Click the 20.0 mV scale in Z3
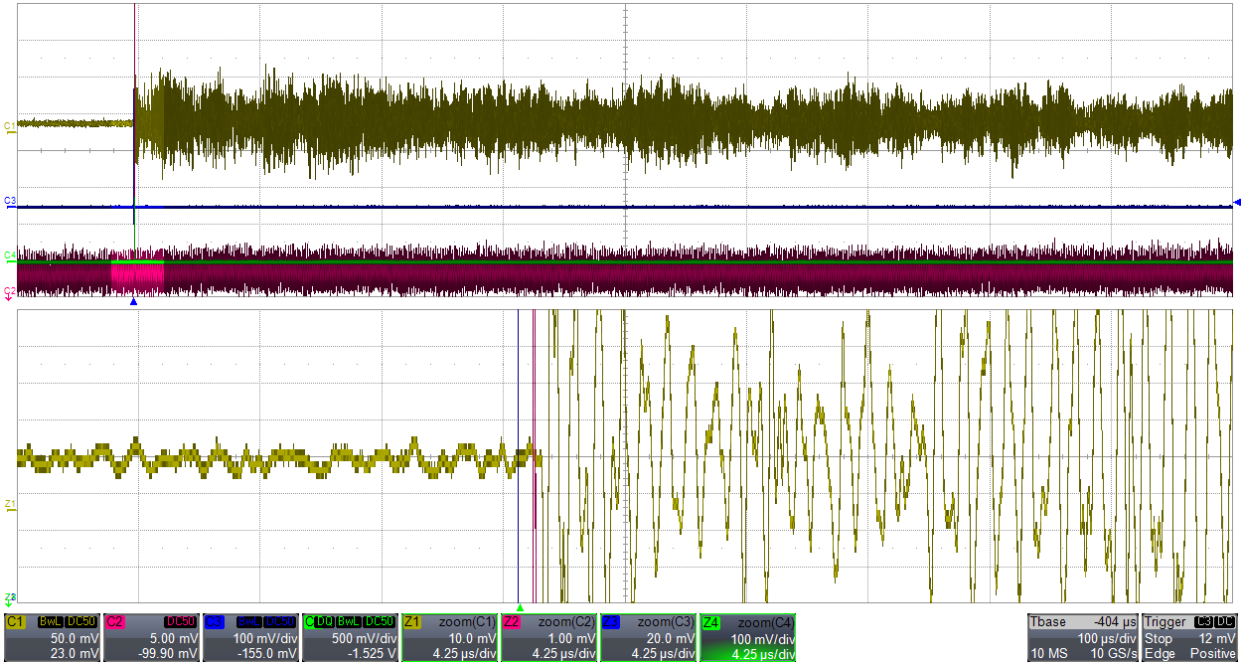The image size is (1243, 663). coord(672,638)
